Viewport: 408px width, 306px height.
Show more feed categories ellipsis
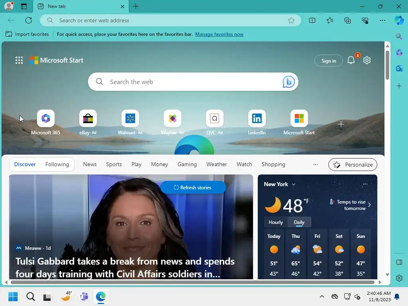pyautogui.click(x=316, y=165)
